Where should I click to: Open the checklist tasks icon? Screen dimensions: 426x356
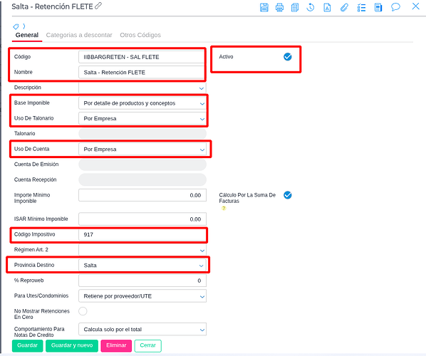pyautogui.click(x=361, y=7)
